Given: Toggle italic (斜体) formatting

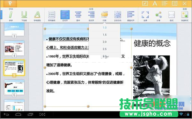Looking at the screenshot, I should pos(11,16).
